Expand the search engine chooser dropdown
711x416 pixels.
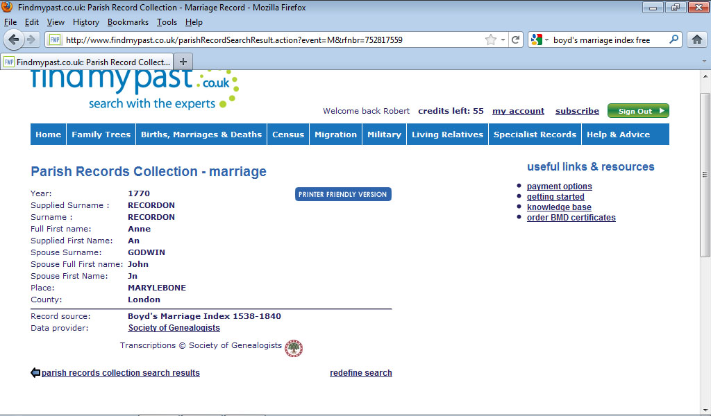point(547,40)
